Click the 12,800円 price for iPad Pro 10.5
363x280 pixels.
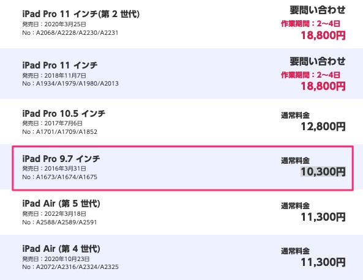pyautogui.click(x=323, y=127)
